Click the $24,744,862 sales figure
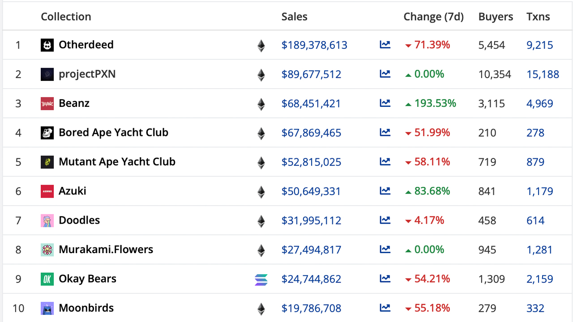Viewport: 573px width, 322px height. click(x=312, y=279)
